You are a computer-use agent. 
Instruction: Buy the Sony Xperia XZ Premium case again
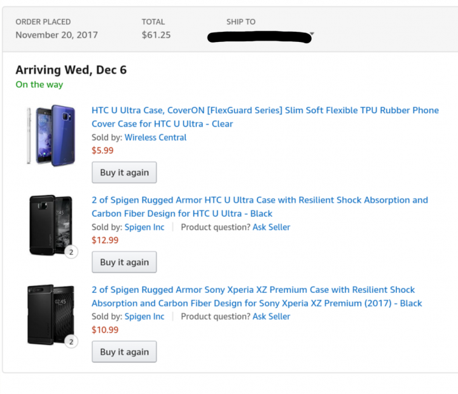point(124,351)
